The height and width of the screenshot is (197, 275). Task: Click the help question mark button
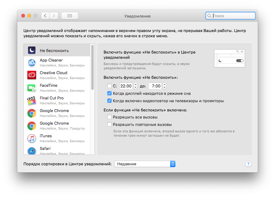pyautogui.click(x=248, y=164)
